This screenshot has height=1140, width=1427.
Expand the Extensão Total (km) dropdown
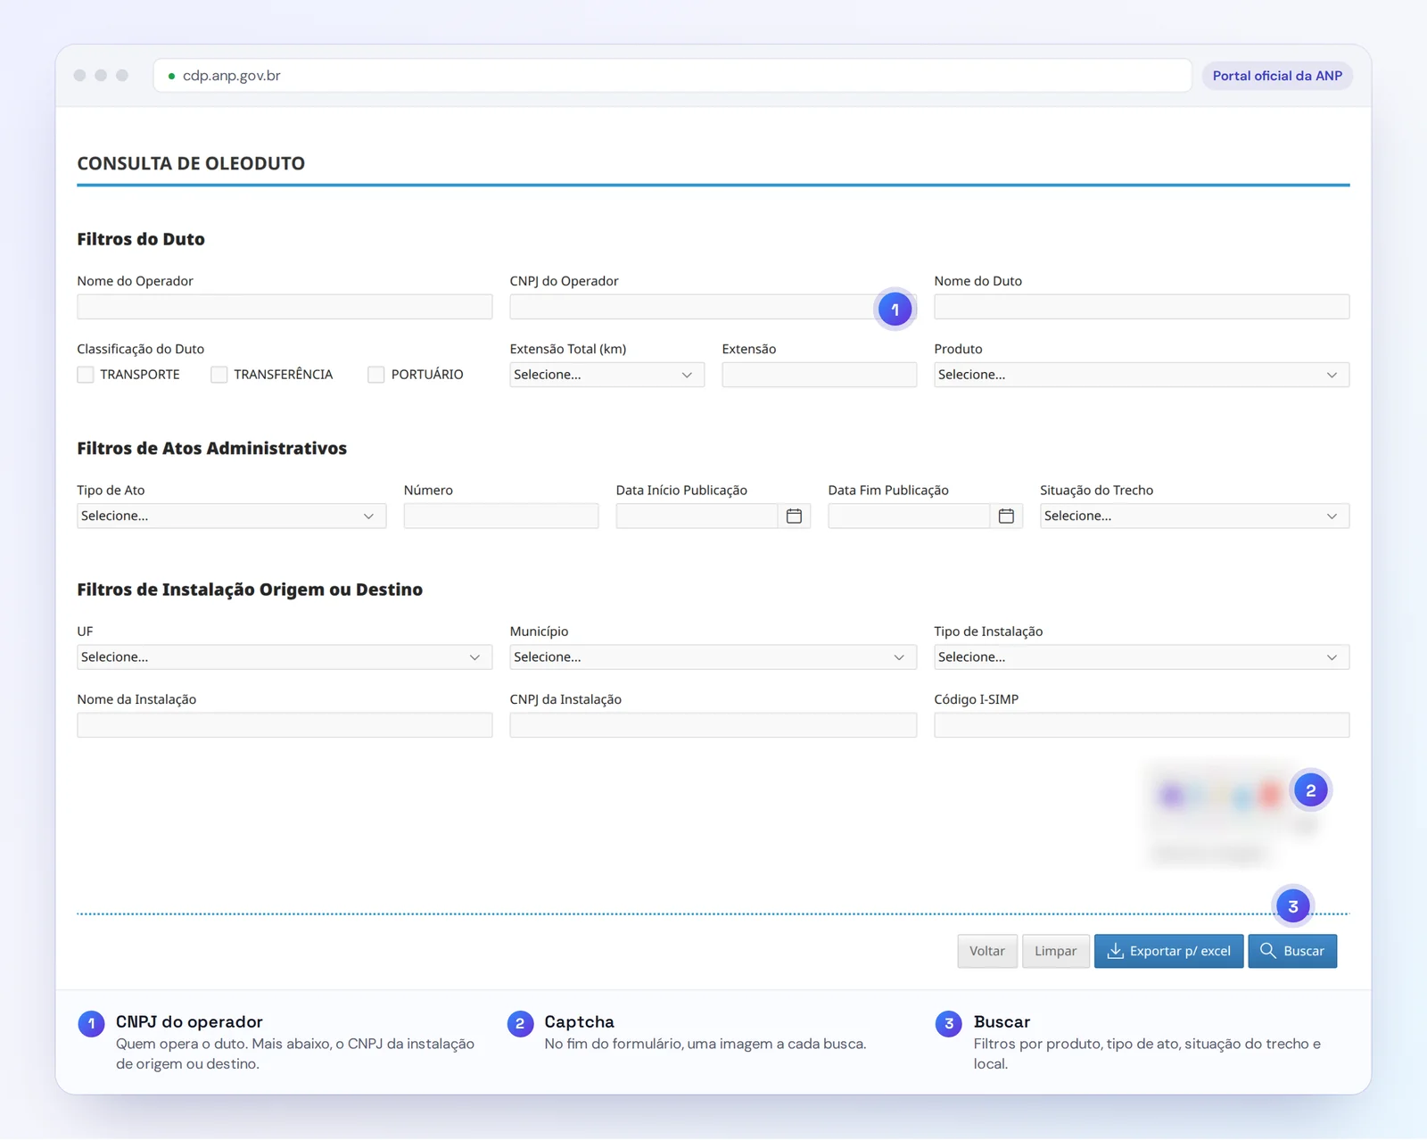(x=606, y=375)
